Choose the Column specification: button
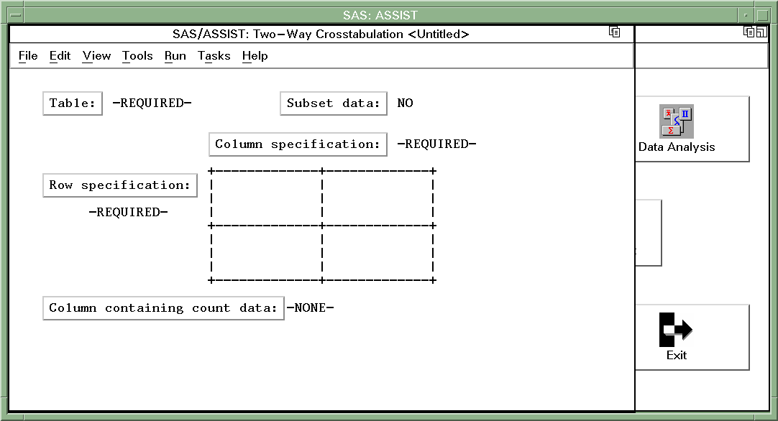Screen dimensions: 778x421 pos(297,144)
